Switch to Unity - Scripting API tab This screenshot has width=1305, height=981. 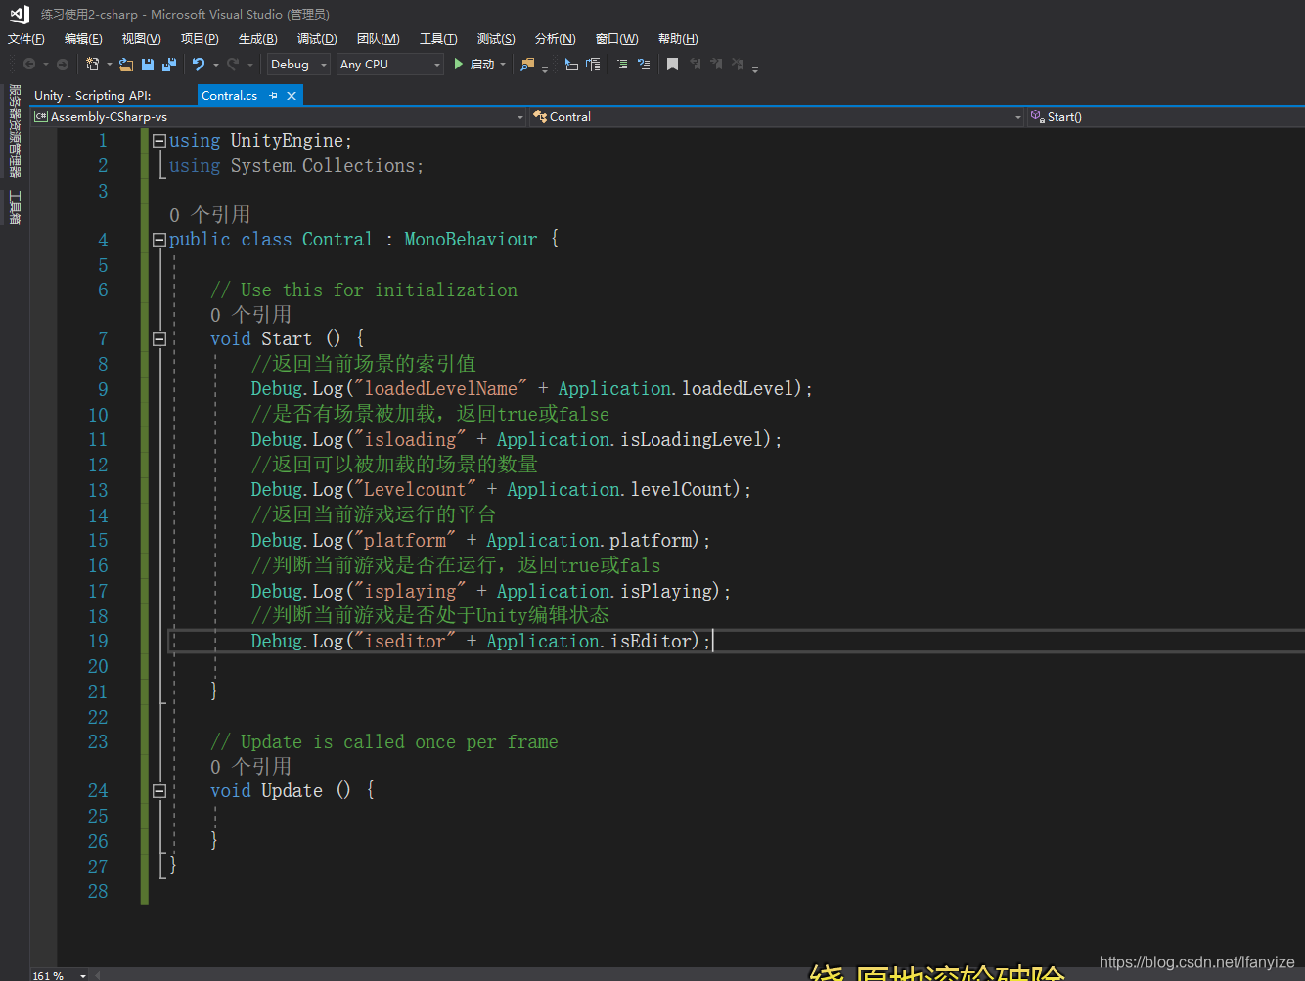tap(93, 96)
